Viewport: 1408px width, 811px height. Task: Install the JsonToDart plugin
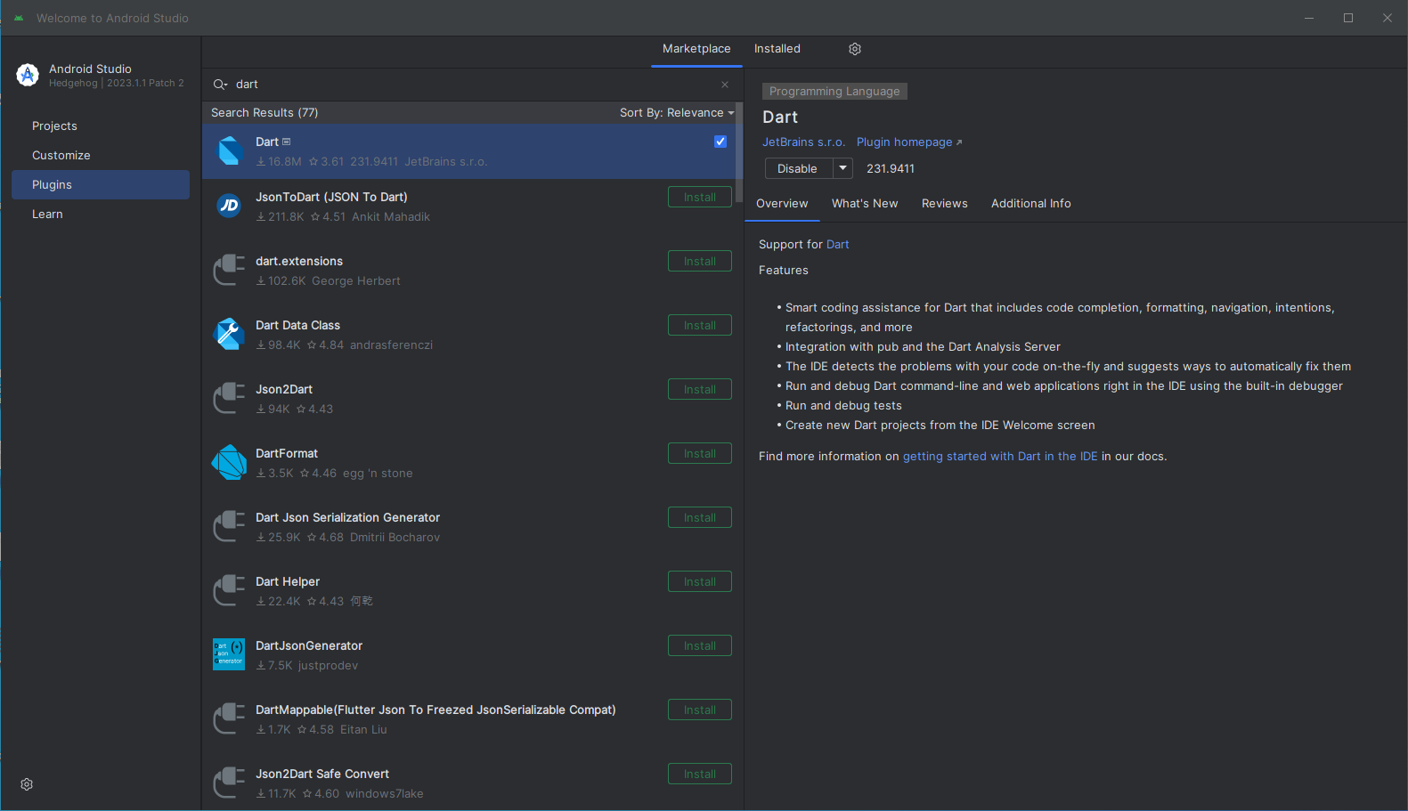(700, 198)
